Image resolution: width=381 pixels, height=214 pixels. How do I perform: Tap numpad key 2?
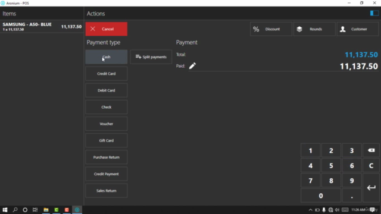point(331,150)
